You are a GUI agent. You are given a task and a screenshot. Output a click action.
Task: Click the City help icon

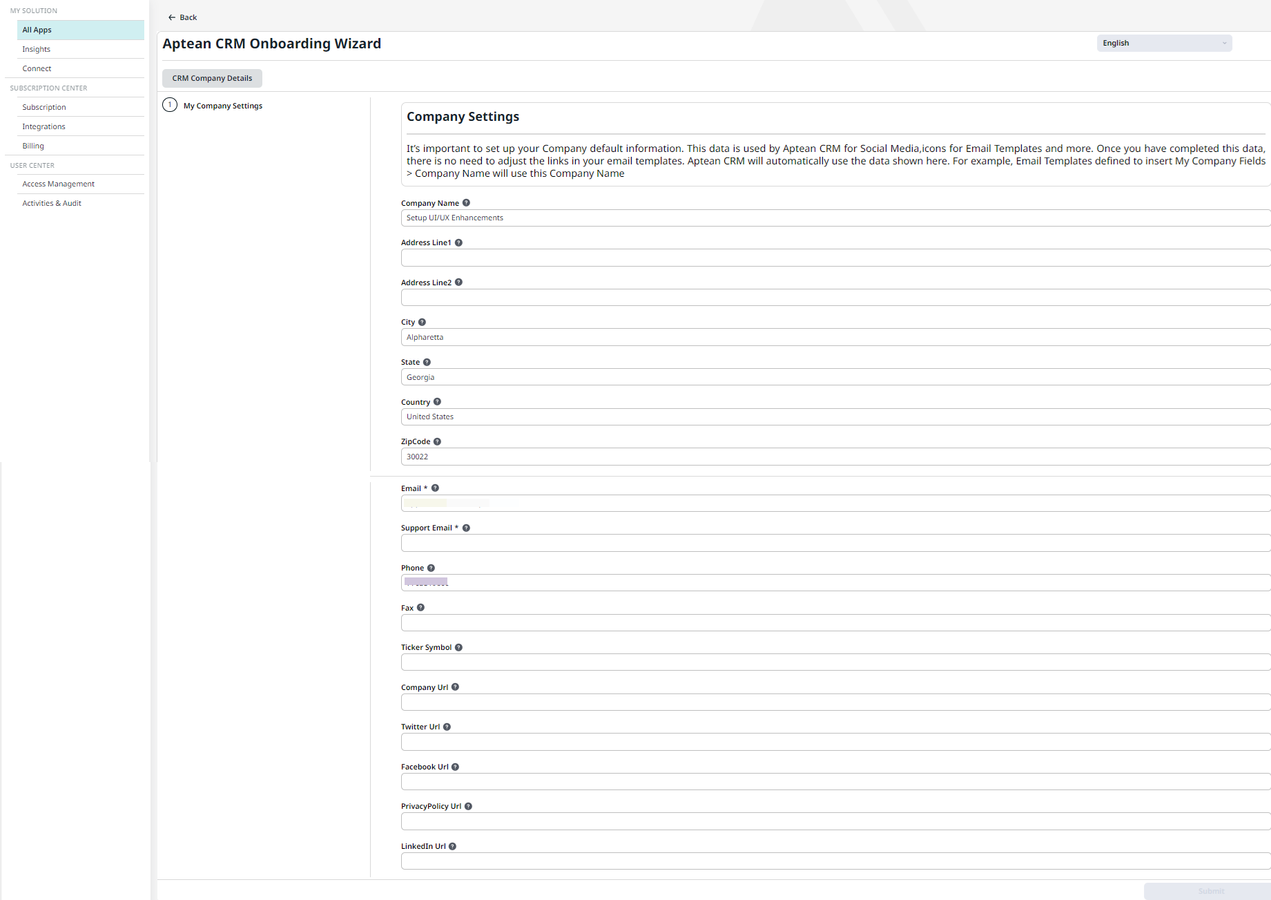pos(422,322)
